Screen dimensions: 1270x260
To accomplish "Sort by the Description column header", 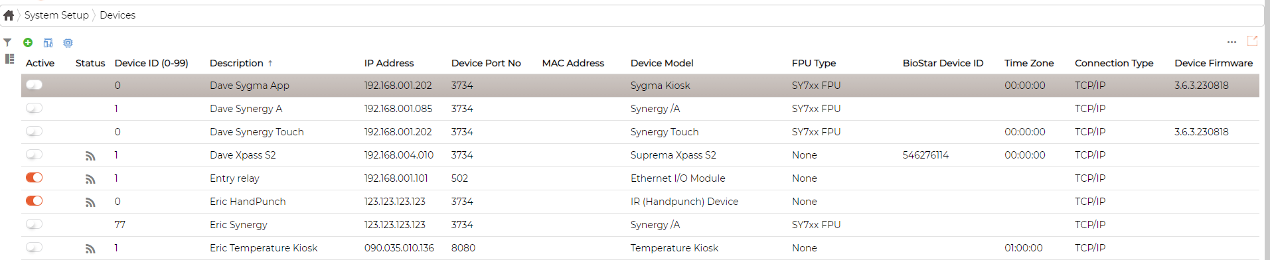I will [x=236, y=63].
